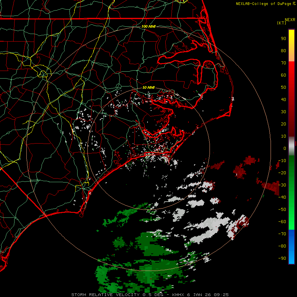Screen dimensions: 297x297
Task: Click the 30 value on the velocity scale
Action: point(283,112)
